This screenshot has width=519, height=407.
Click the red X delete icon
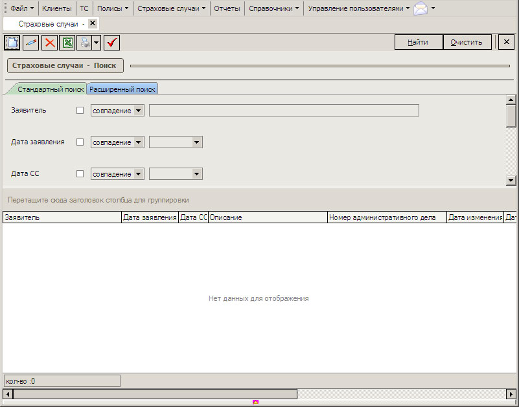[49, 43]
